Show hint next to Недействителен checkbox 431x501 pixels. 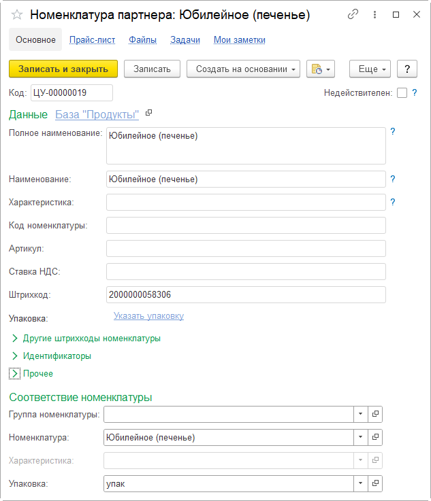pyautogui.click(x=415, y=92)
